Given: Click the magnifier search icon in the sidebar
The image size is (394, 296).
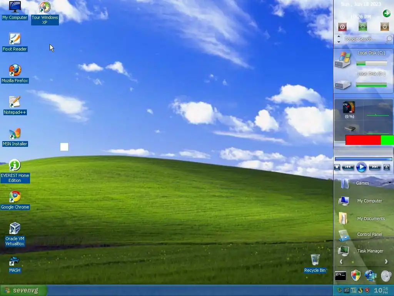Looking at the screenshot, I should [389, 39].
